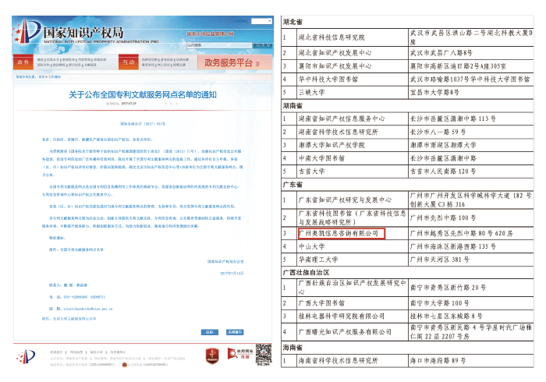
Task: Open the government website error-report icon
Action: coord(236,355)
